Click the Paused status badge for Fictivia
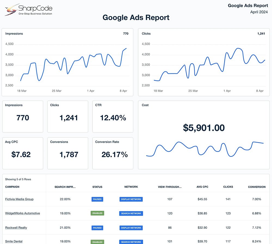 point(97,199)
